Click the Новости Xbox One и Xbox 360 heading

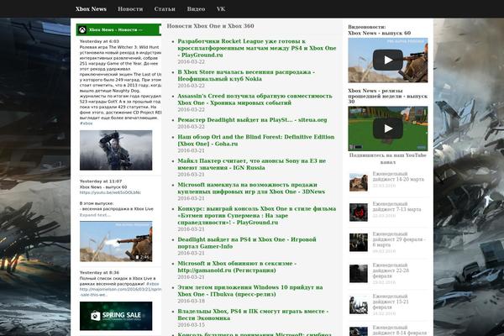coord(211,26)
